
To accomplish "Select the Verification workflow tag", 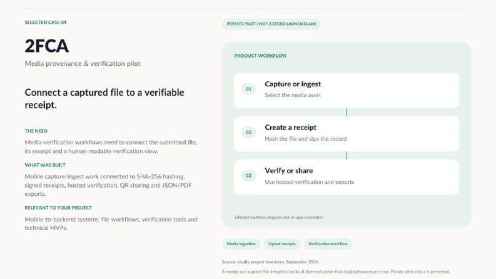I will click(x=328, y=244).
